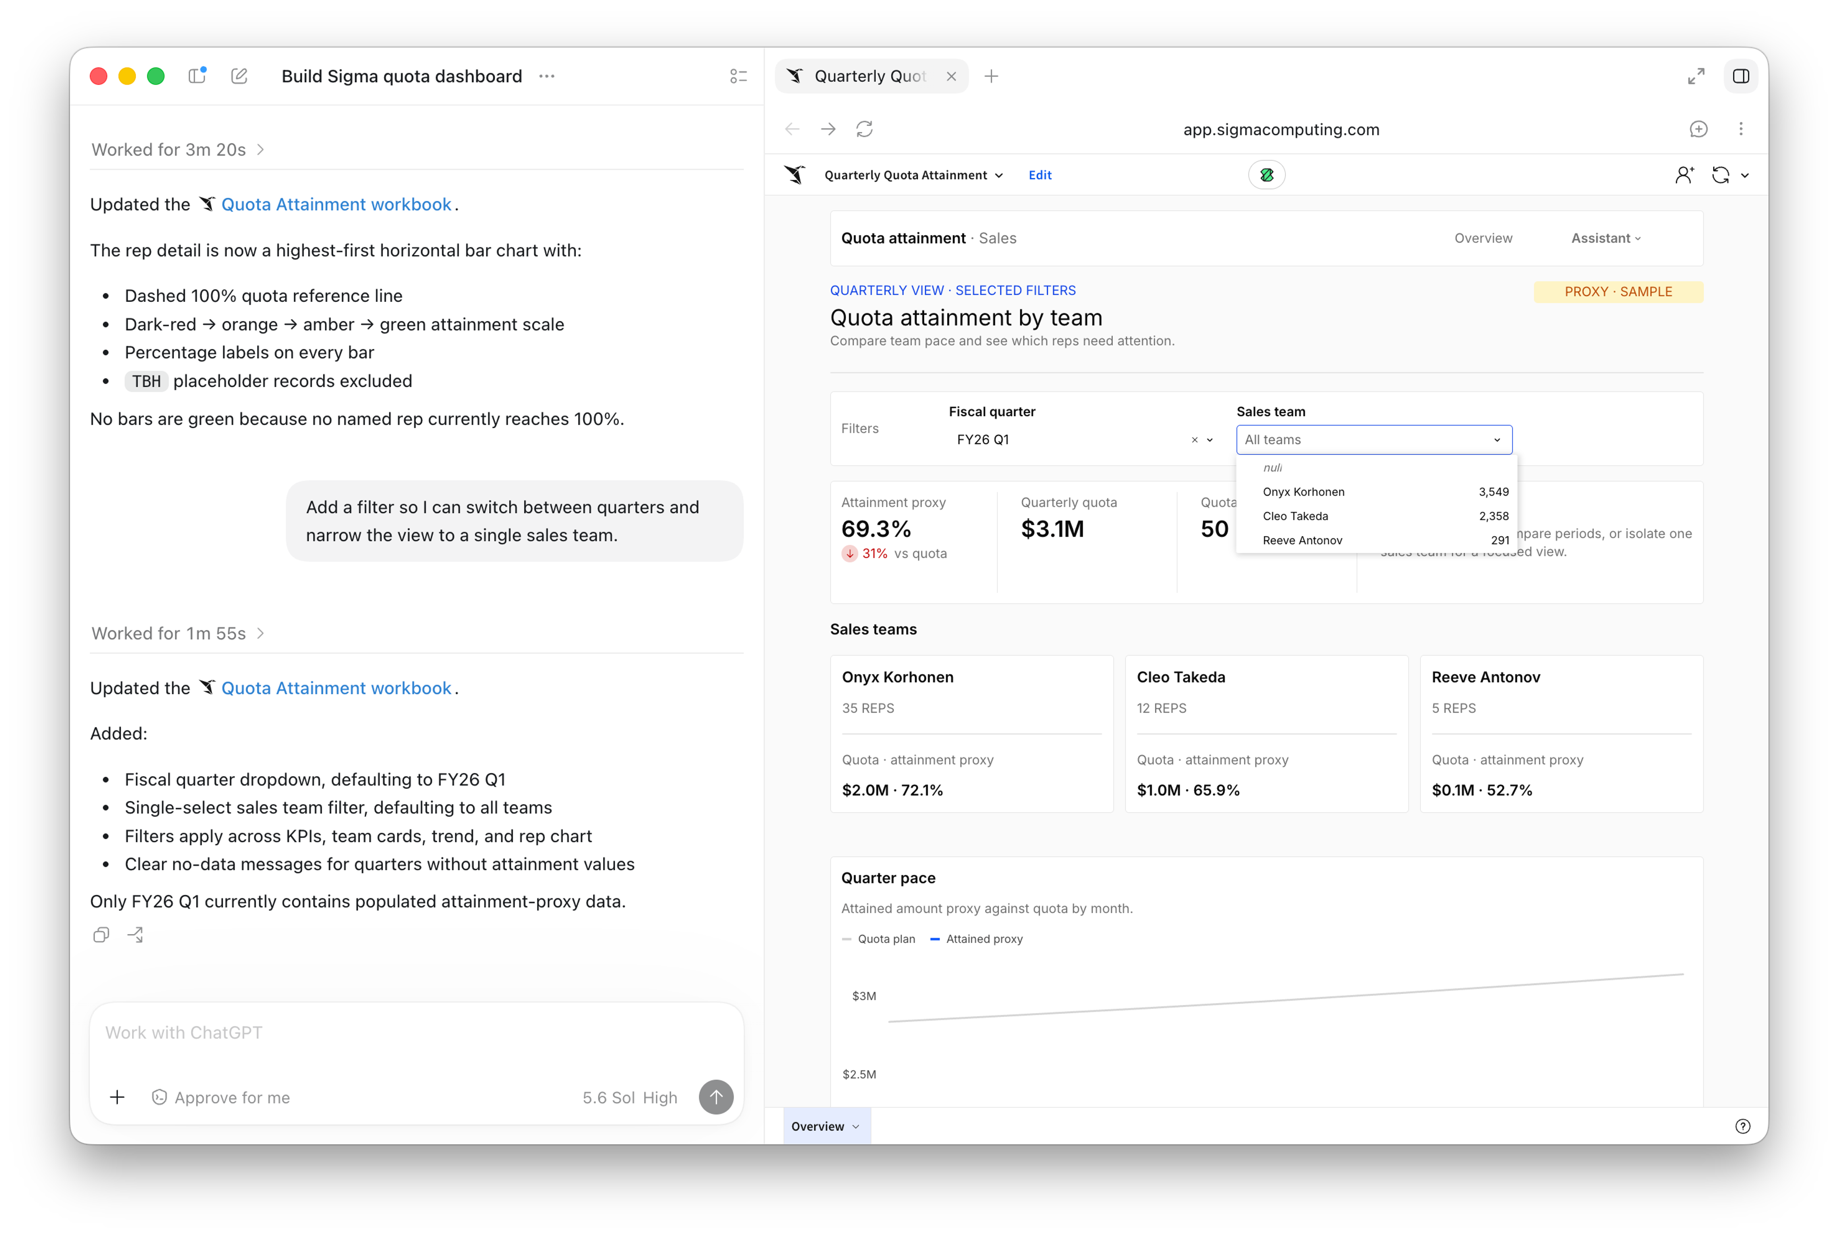Expand refresh options chevron
The image size is (1838, 1236).
pyautogui.click(x=1745, y=176)
